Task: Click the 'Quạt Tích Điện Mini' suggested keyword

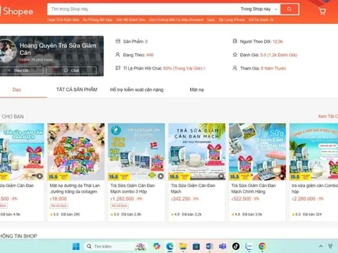Action: click(63, 20)
